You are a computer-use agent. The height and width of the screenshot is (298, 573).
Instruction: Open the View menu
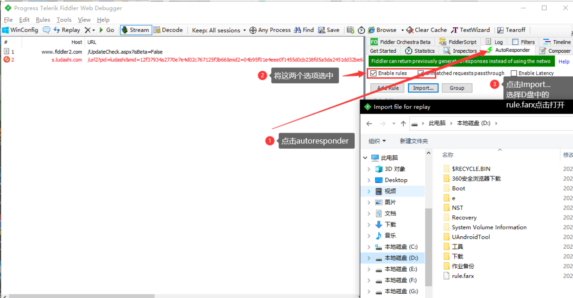pyautogui.click(x=84, y=19)
